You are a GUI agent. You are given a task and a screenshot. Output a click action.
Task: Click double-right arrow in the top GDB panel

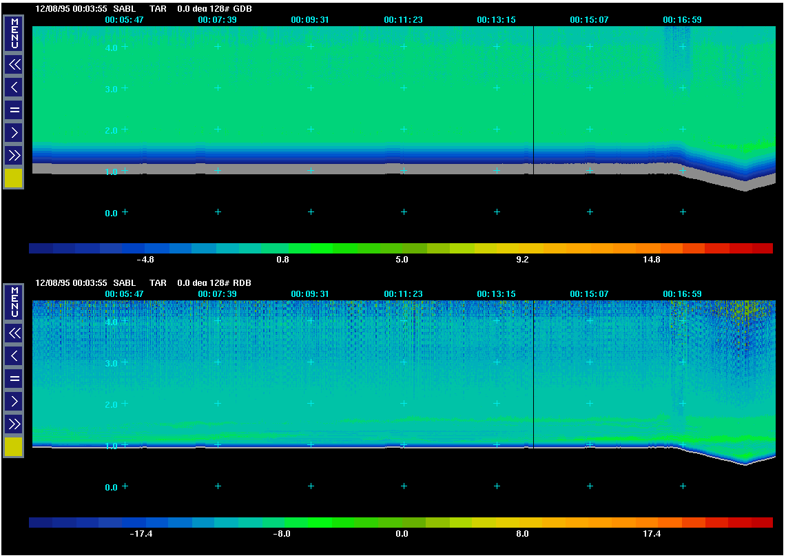click(14, 155)
